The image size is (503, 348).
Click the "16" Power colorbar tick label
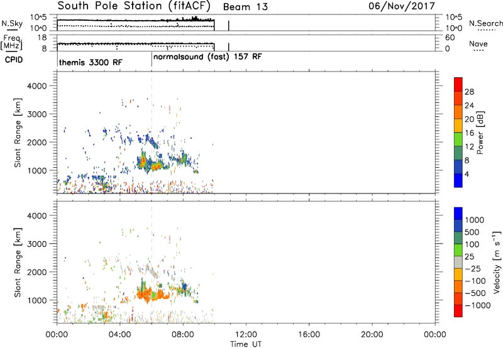[x=469, y=133]
